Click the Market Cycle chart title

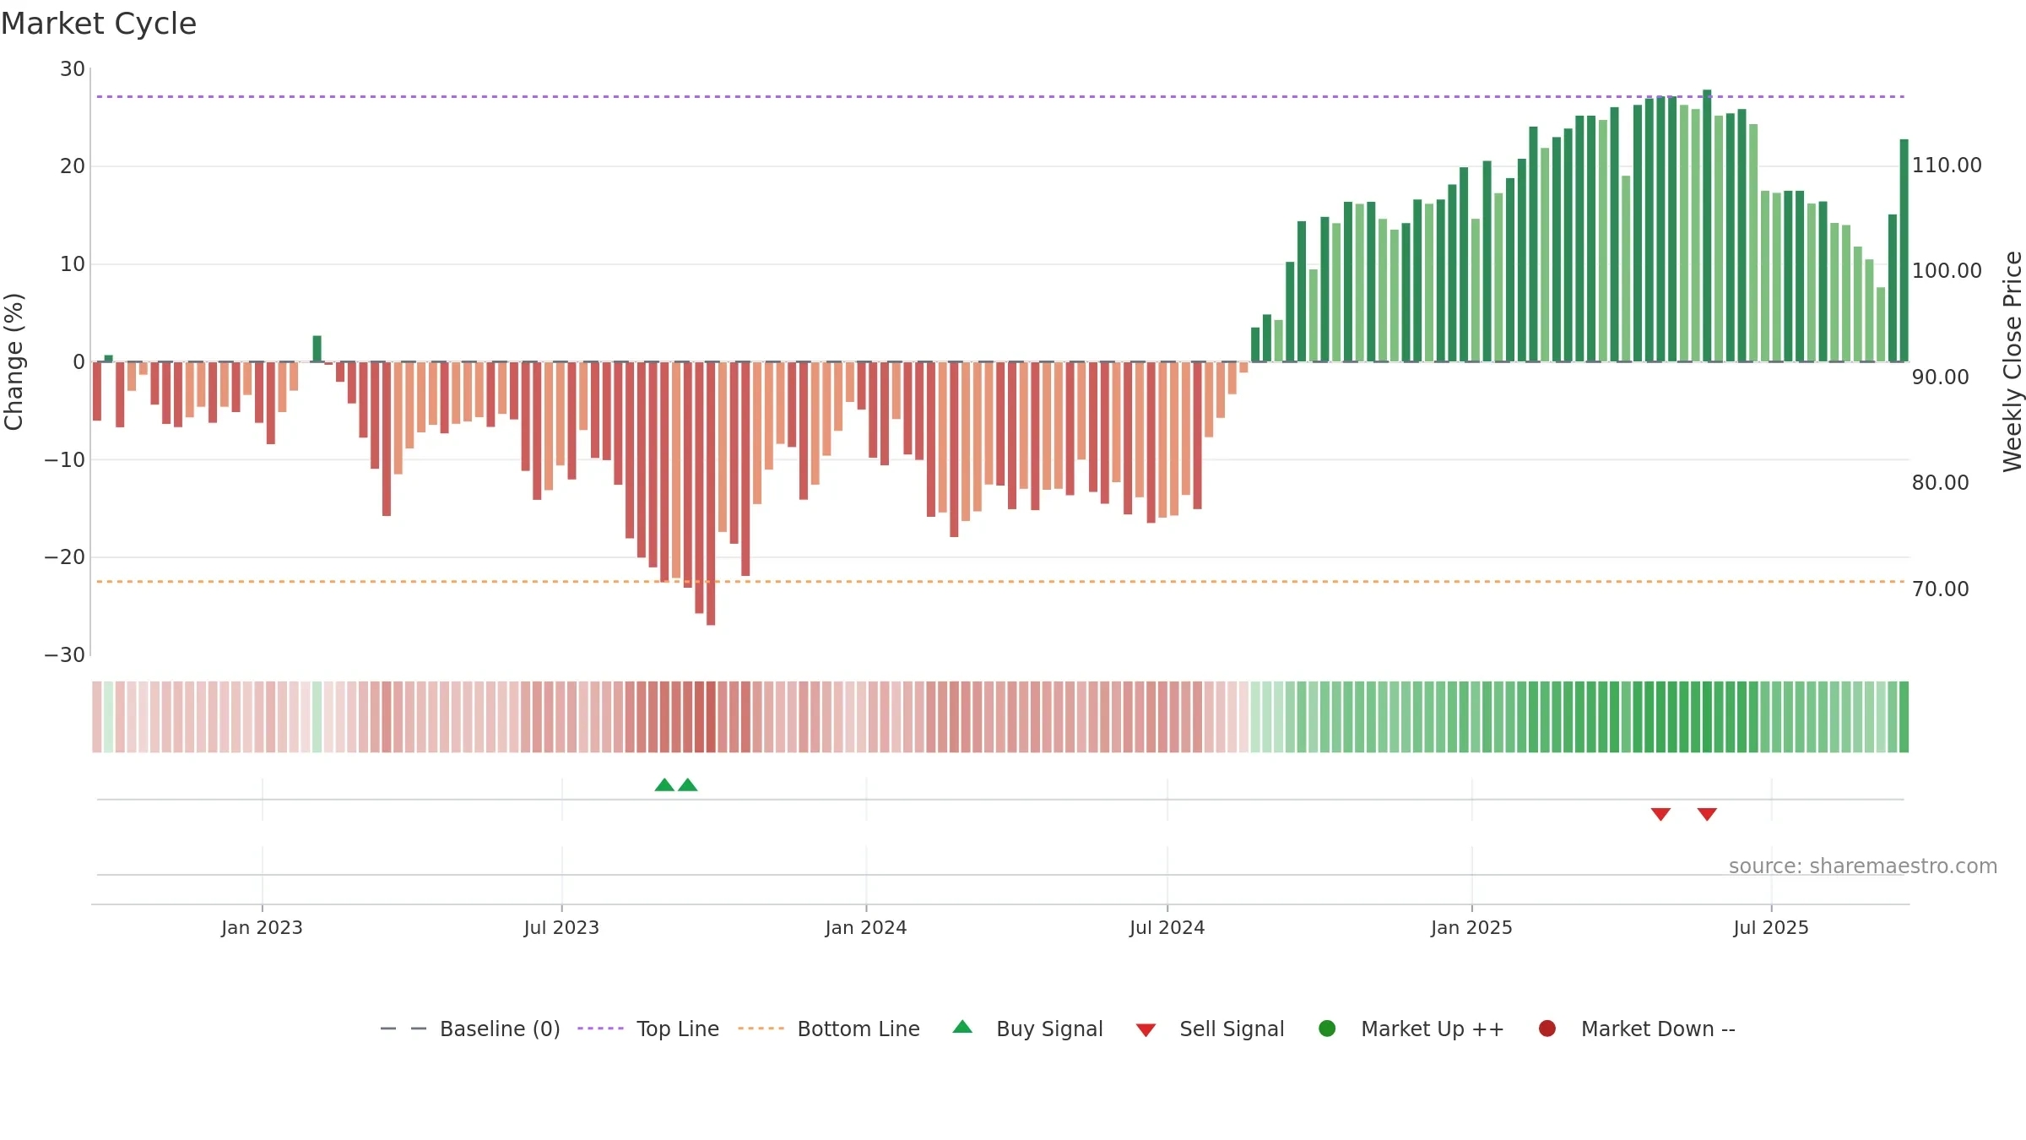[99, 24]
